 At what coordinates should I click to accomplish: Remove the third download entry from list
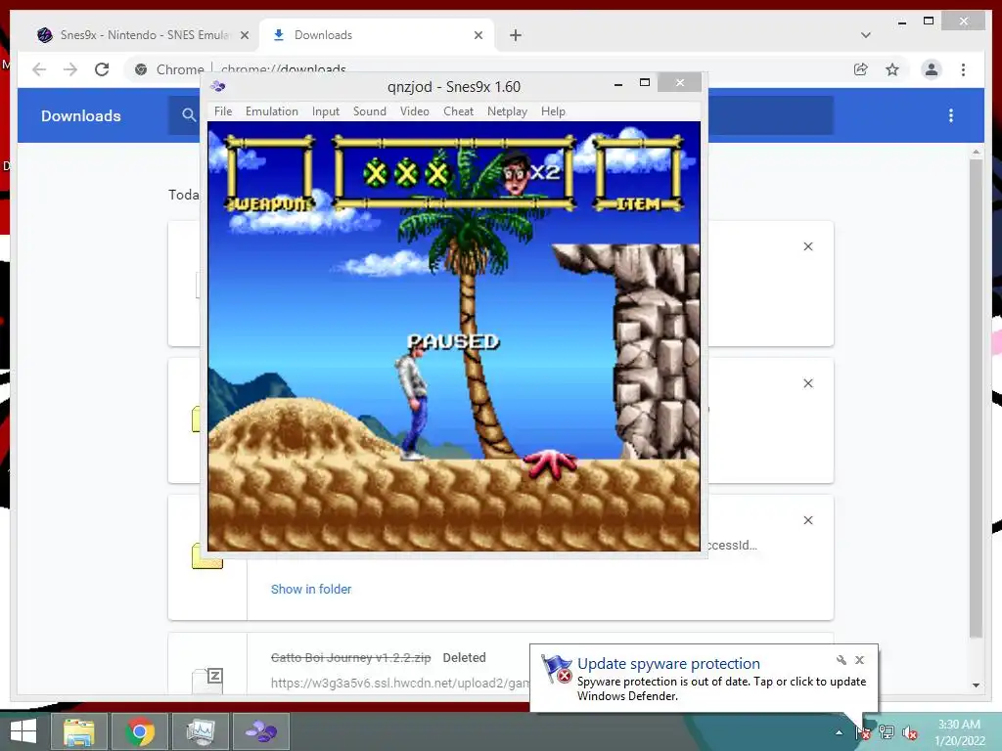[x=807, y=520]
